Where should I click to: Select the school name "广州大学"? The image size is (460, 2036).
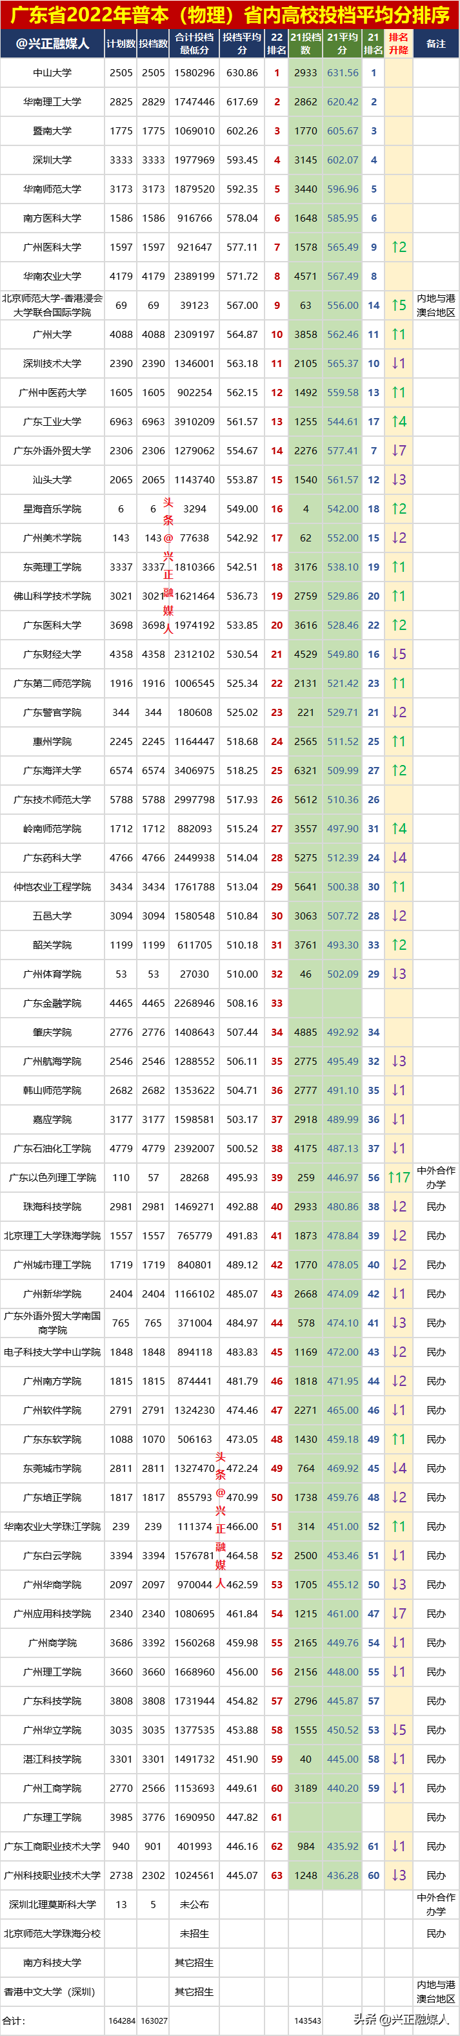point(52,335)
